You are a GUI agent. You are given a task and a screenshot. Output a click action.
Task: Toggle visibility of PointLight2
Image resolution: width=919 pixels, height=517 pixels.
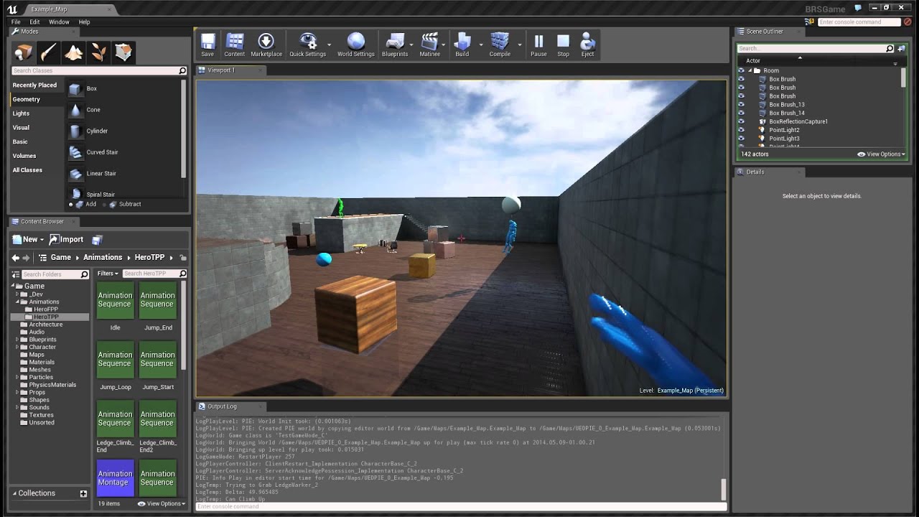point(742,130)
